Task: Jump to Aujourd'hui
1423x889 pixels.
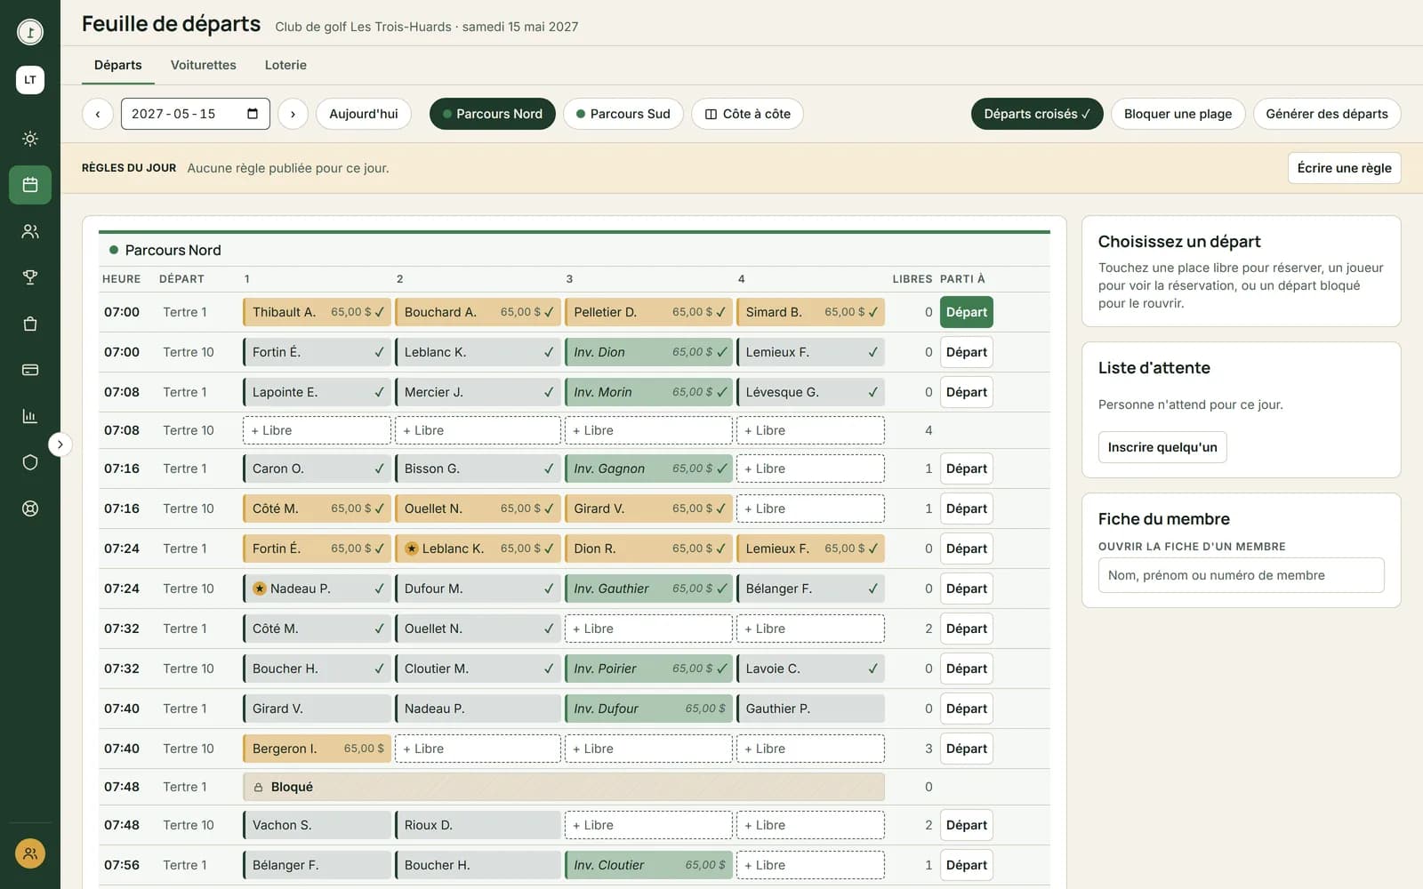Action: [x=364, y=114]
